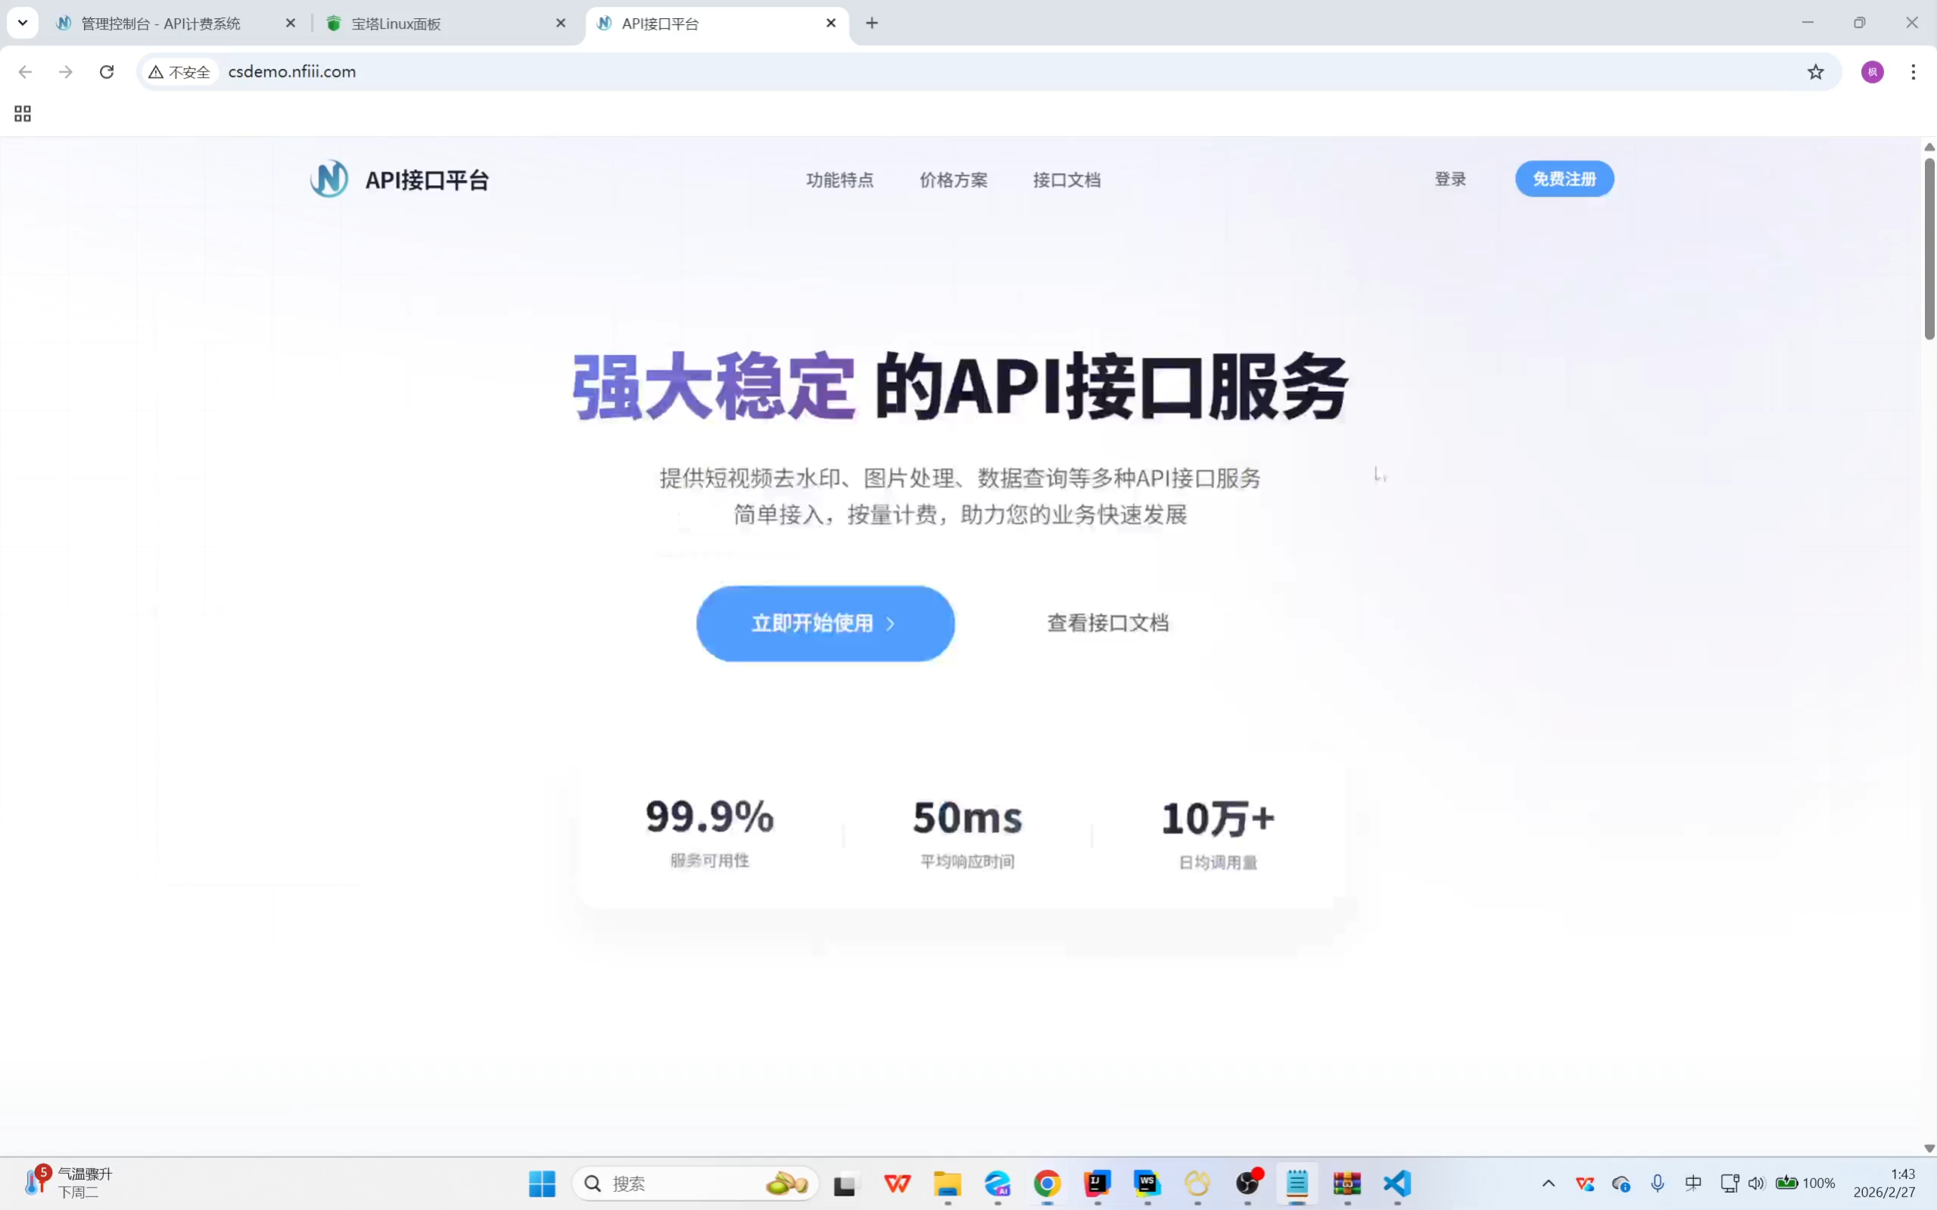Screen dimensions: 1937x1210
Task: Click the page vertical scrollbar thumb
Action: [1929, 248]
